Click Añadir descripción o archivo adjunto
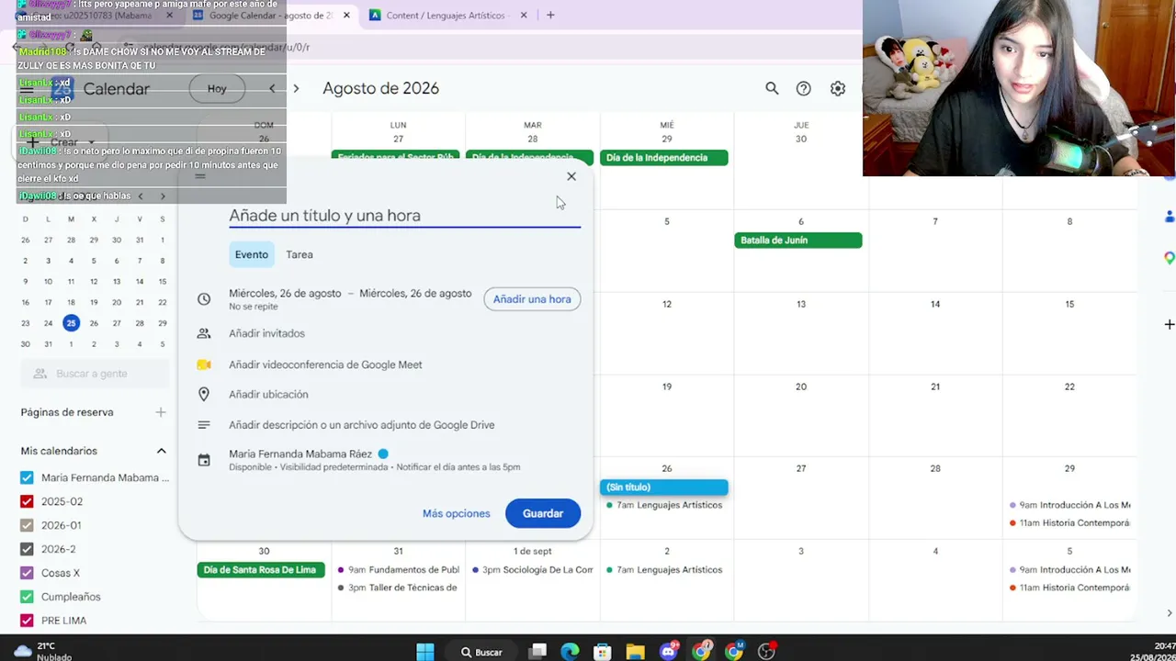 (x=362, y=425)
